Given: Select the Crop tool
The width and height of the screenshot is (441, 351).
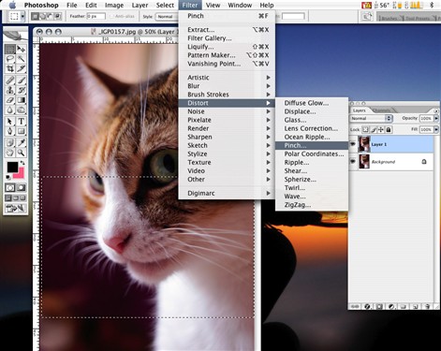Looking at the screenshot, I should [10, 68].
